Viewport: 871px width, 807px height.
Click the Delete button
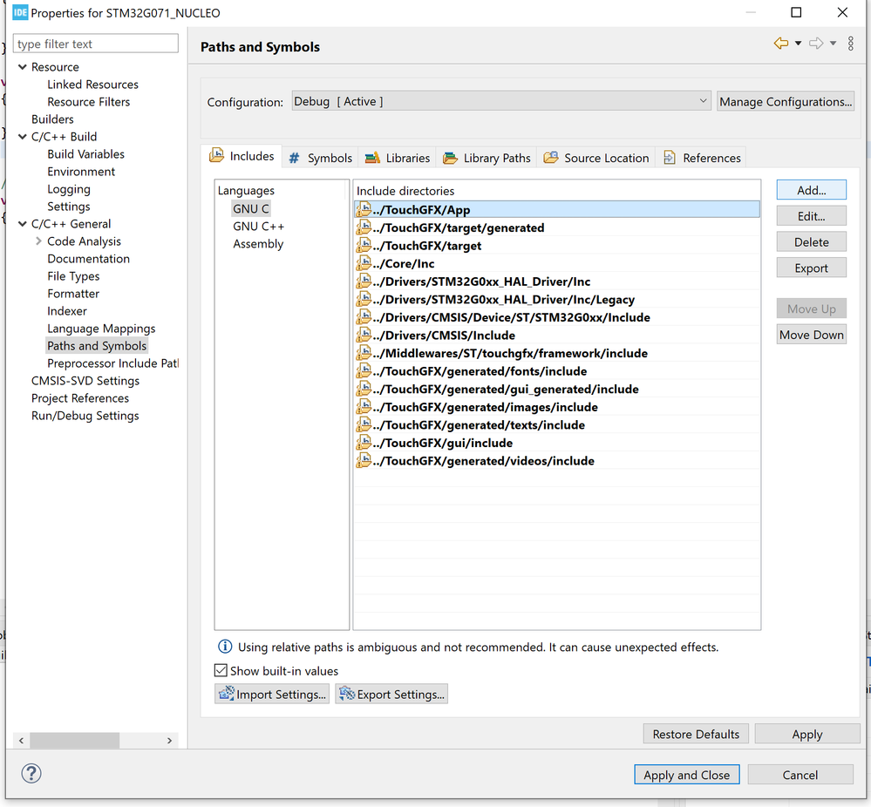[x=812, y=242]
